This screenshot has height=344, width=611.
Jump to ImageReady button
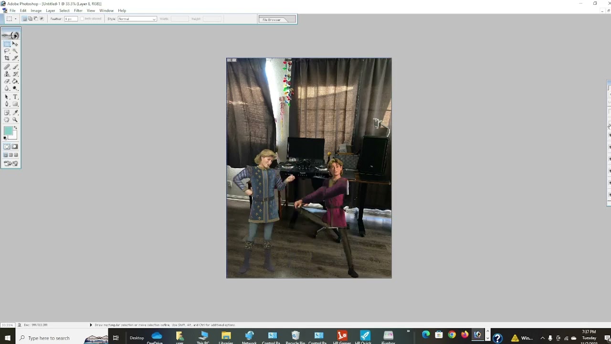click(x=11, y=163)
